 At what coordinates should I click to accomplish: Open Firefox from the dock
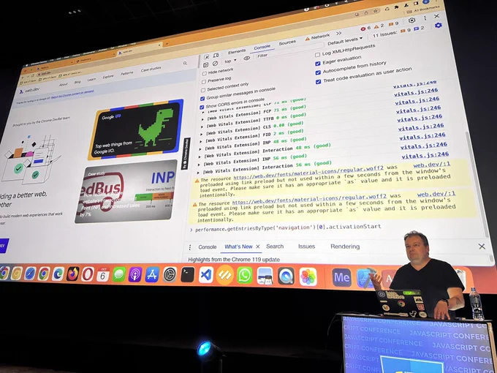[73, 274]
